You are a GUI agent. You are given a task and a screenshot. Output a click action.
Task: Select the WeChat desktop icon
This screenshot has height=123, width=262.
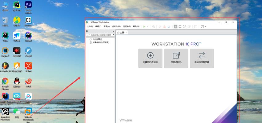pos(17,113)
